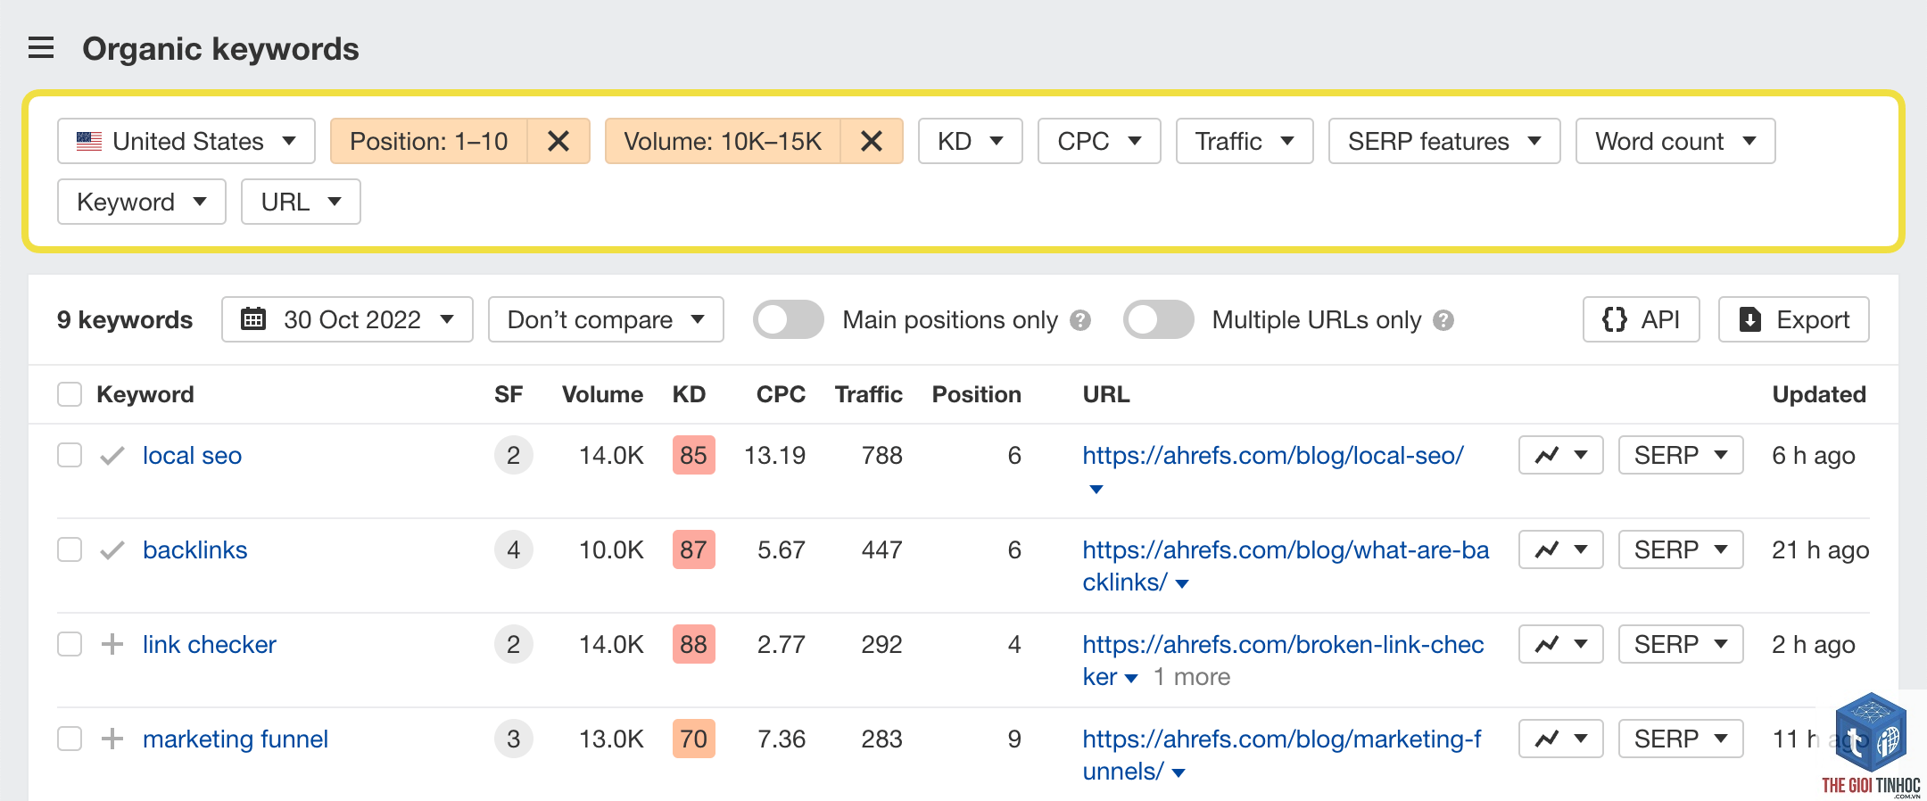The height and width of the screenshot is (801, 1927).
Task: Open the what-are-backlinks URL link
Action: point(1286,566)
